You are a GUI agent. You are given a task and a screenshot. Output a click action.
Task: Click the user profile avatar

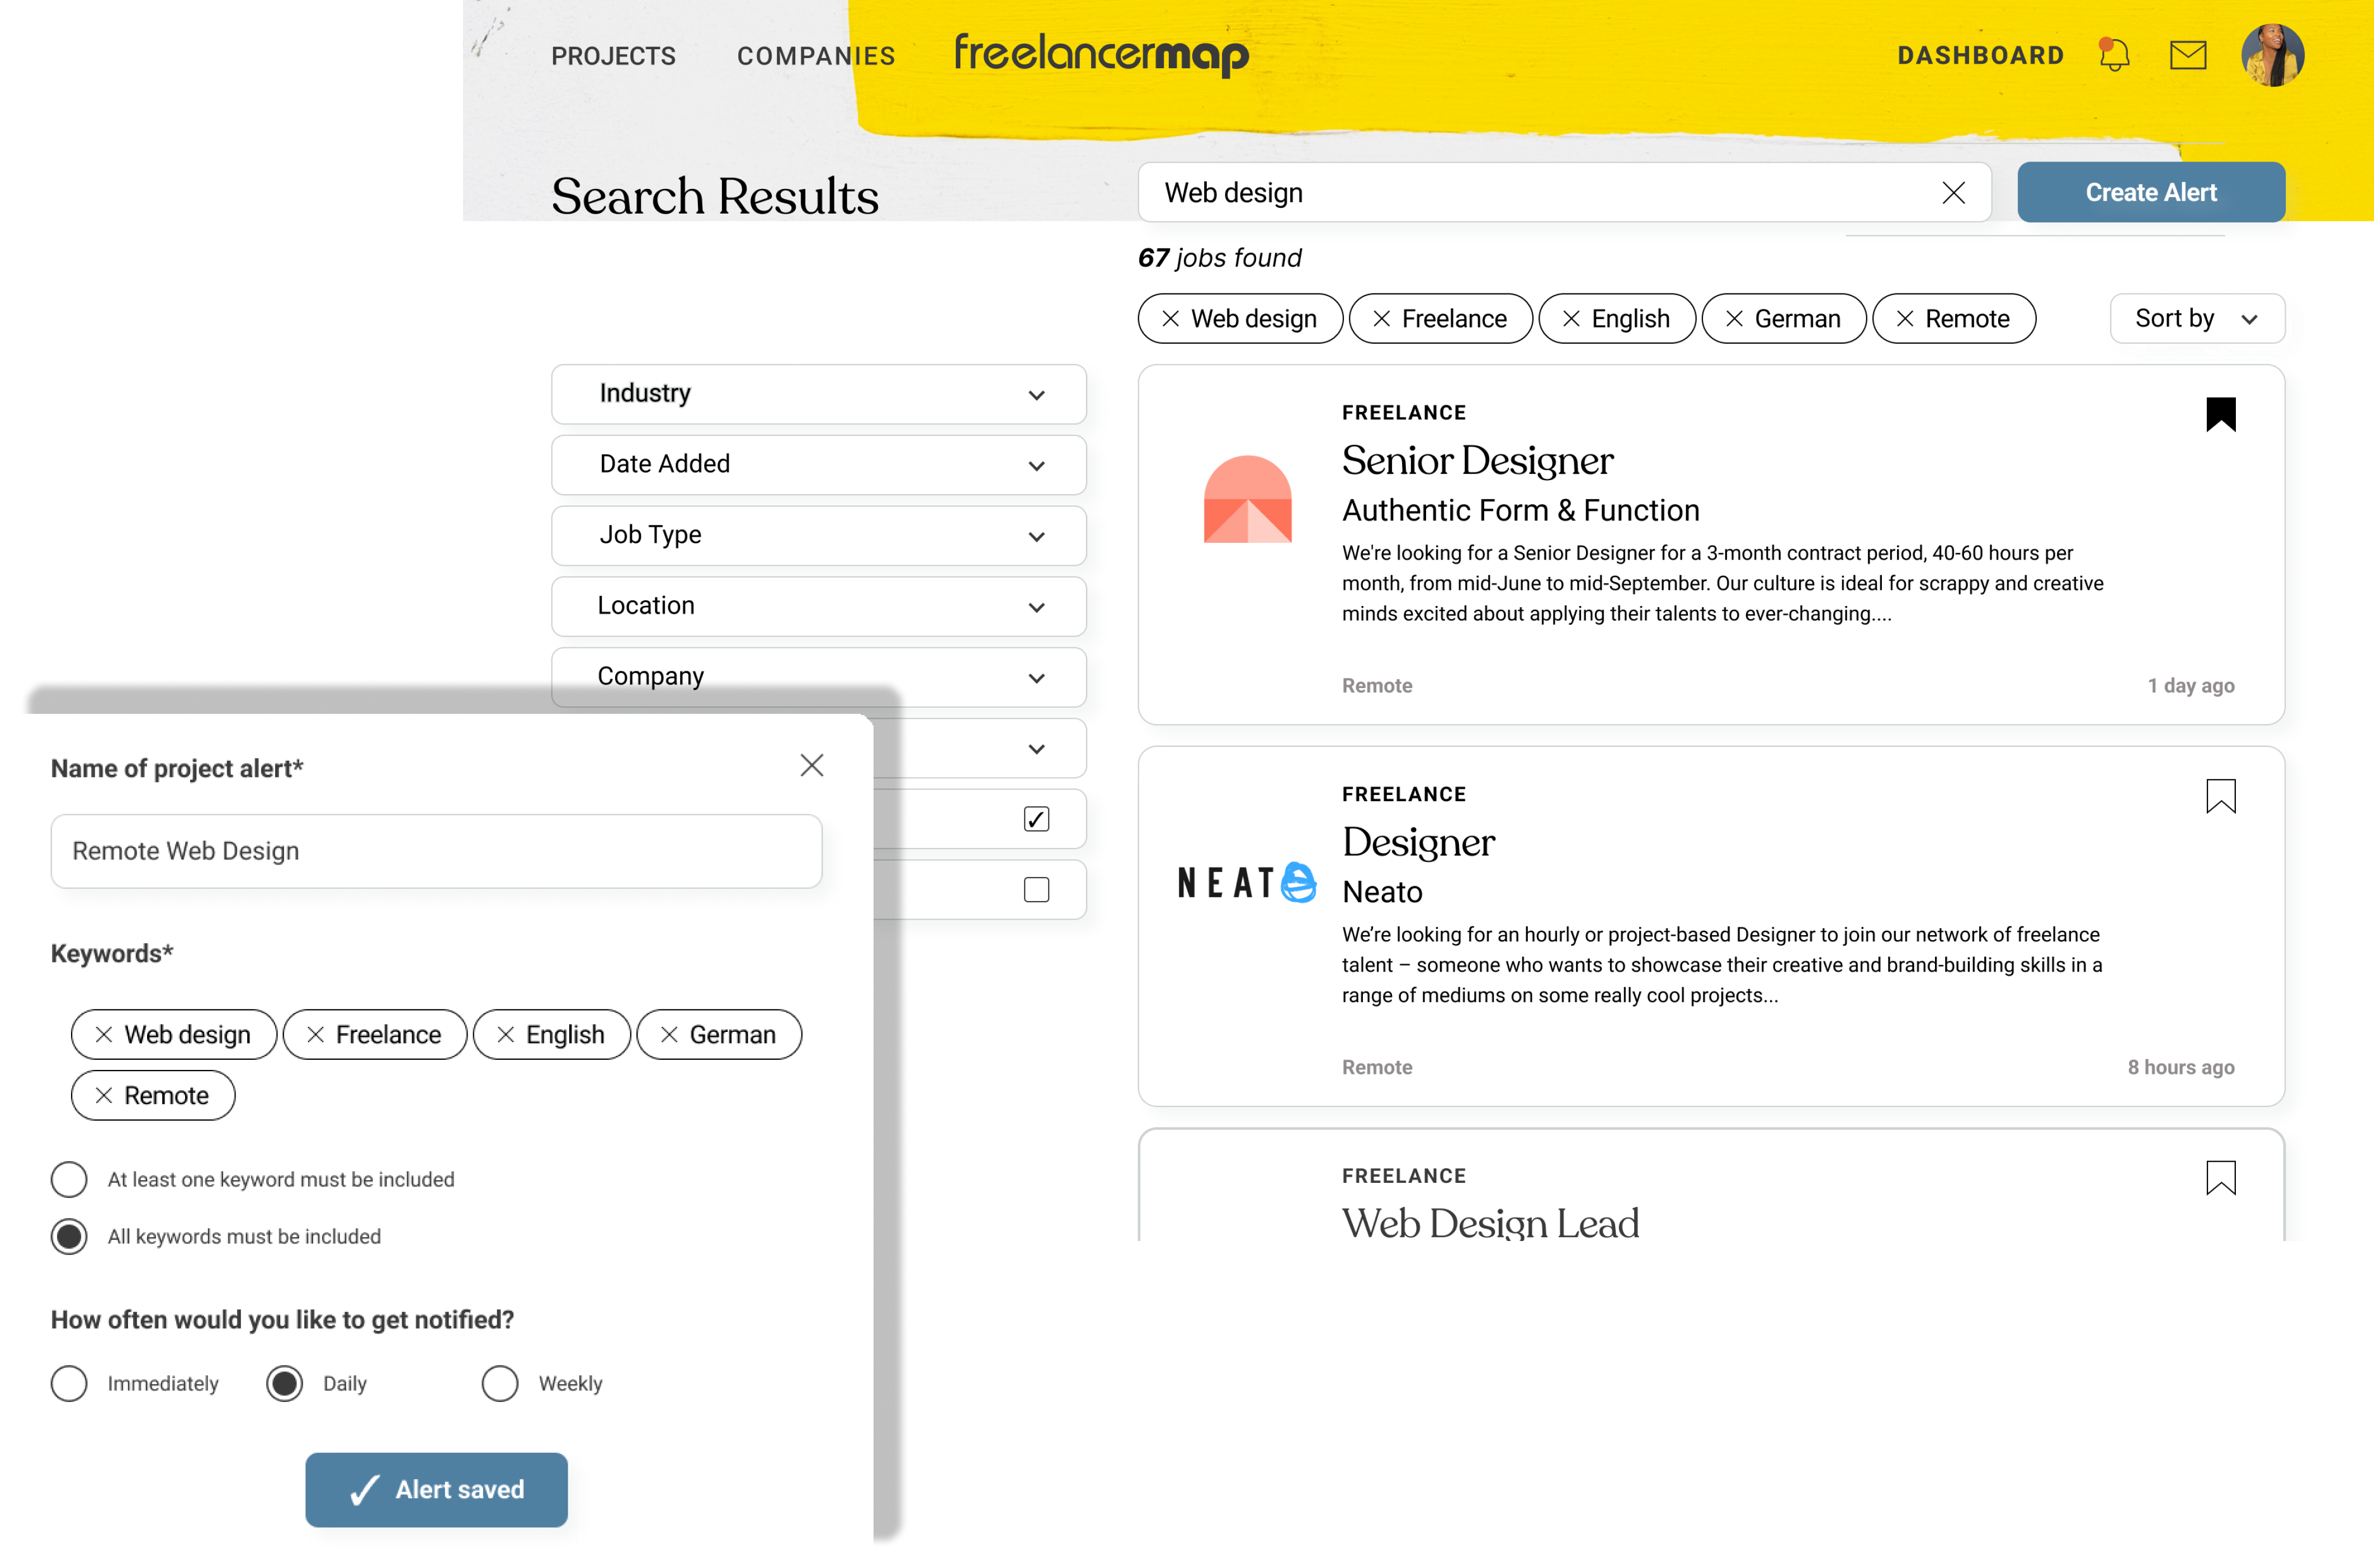coord(2272,55)
